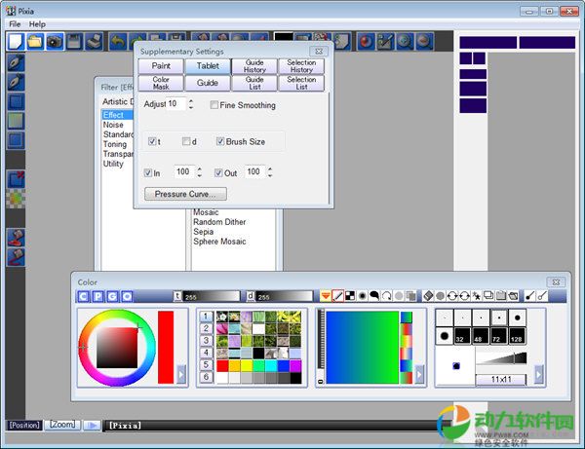Expand the gradient panel side arrow

click(420, 373)
